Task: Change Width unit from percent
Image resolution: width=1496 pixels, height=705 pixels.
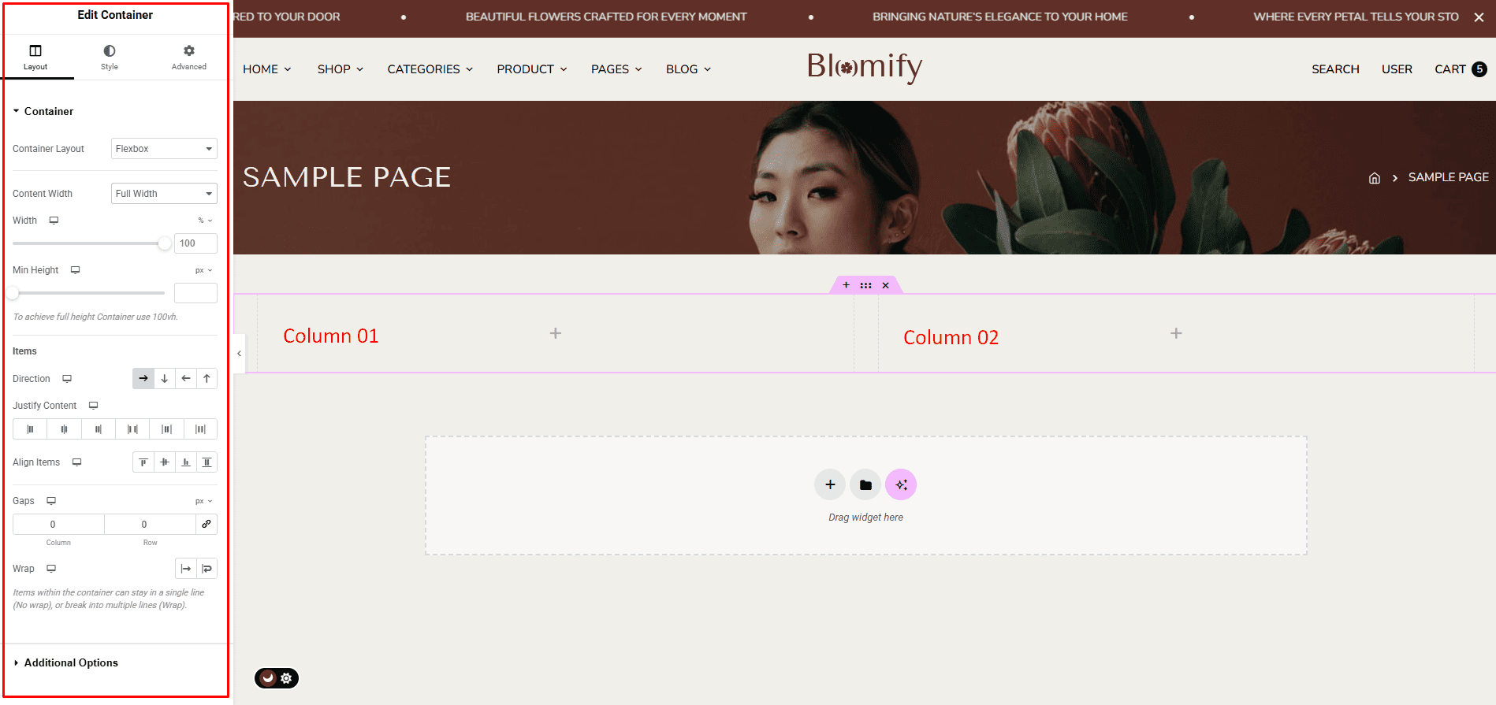Action: [205, 221]
